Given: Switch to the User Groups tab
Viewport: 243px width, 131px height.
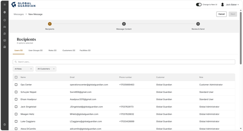Looking at the screenshot, I should pyautogui.click(x=36, y=50).
